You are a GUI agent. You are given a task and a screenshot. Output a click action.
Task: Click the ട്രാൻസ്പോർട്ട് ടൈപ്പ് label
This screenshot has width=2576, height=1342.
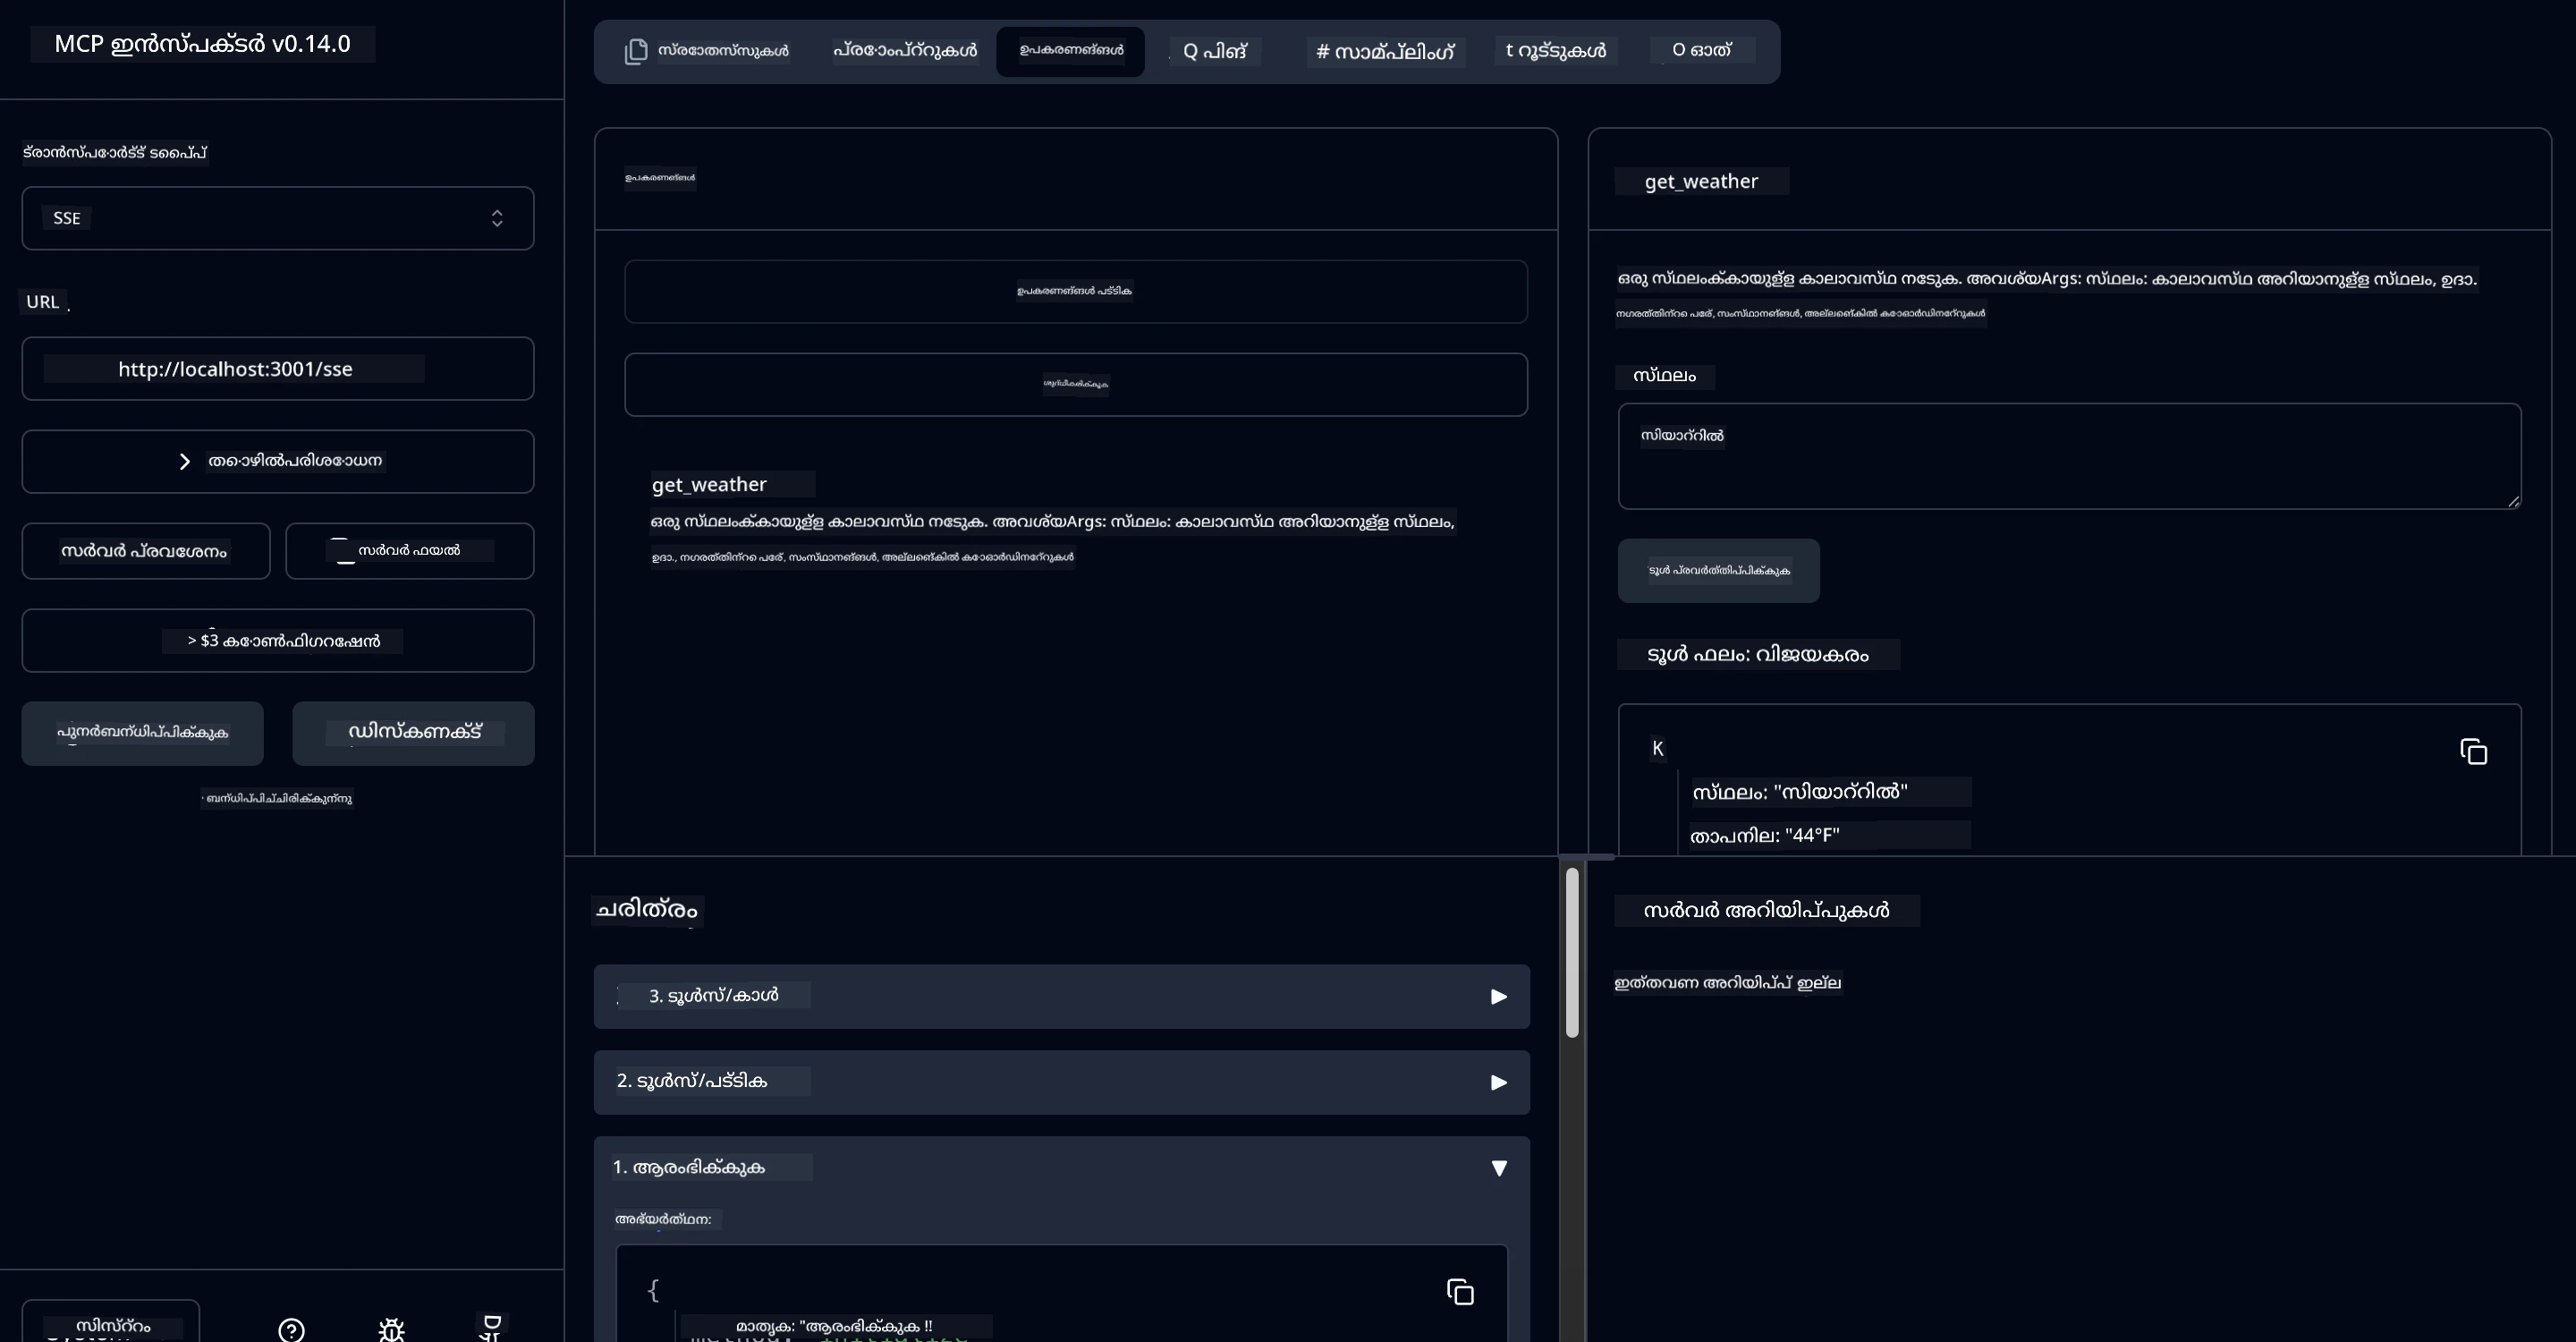point(115,153)
